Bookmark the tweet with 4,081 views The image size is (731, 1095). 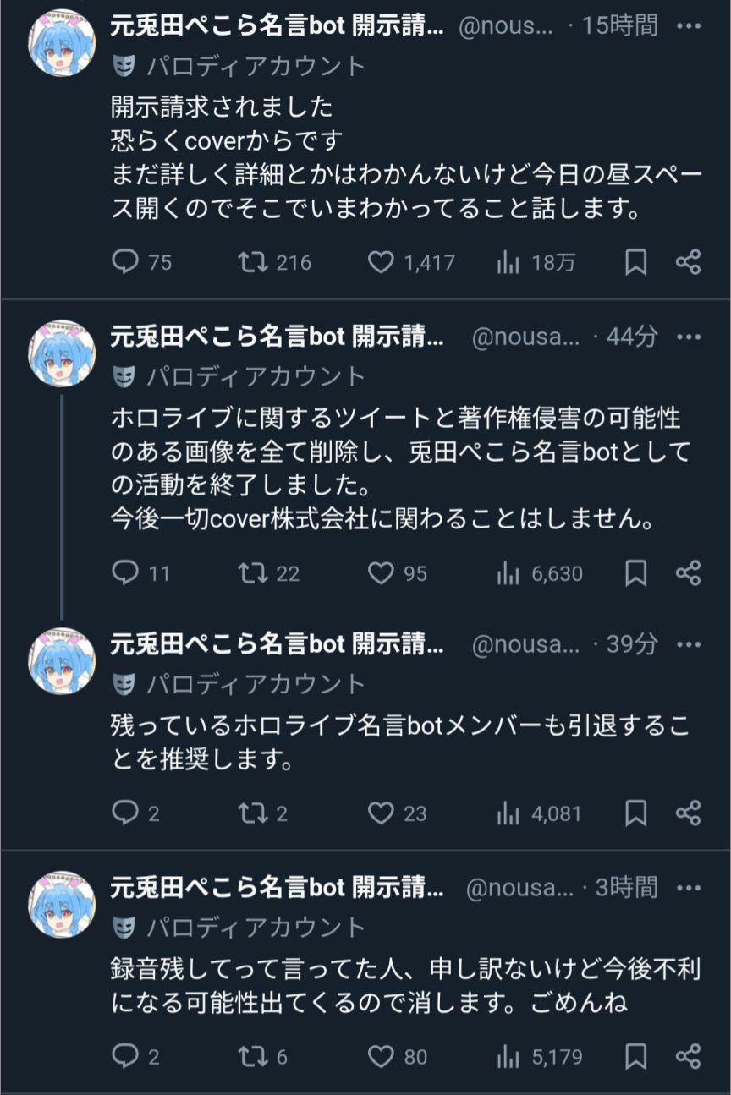[x=635, y=813]
